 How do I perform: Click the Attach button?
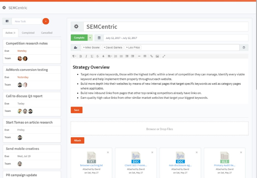pyautogui.click(x=77, y=140)
